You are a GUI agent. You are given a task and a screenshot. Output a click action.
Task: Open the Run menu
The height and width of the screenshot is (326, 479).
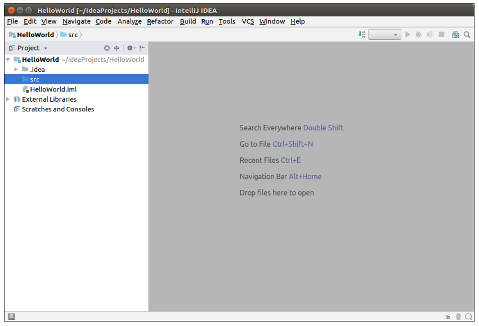click(x=207, y=21)
